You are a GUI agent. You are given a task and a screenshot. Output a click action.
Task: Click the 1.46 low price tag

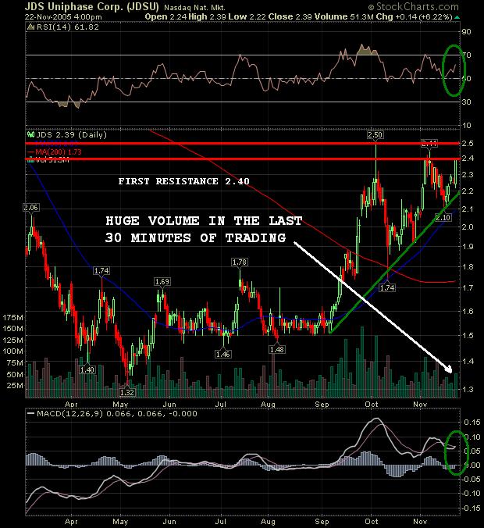pyautogui.click(x=222, y=354)
